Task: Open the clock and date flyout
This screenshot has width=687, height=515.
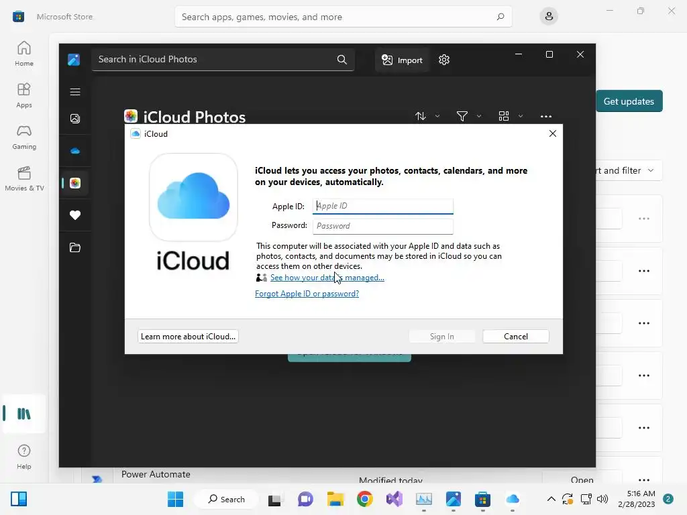Action: [637, 499]
